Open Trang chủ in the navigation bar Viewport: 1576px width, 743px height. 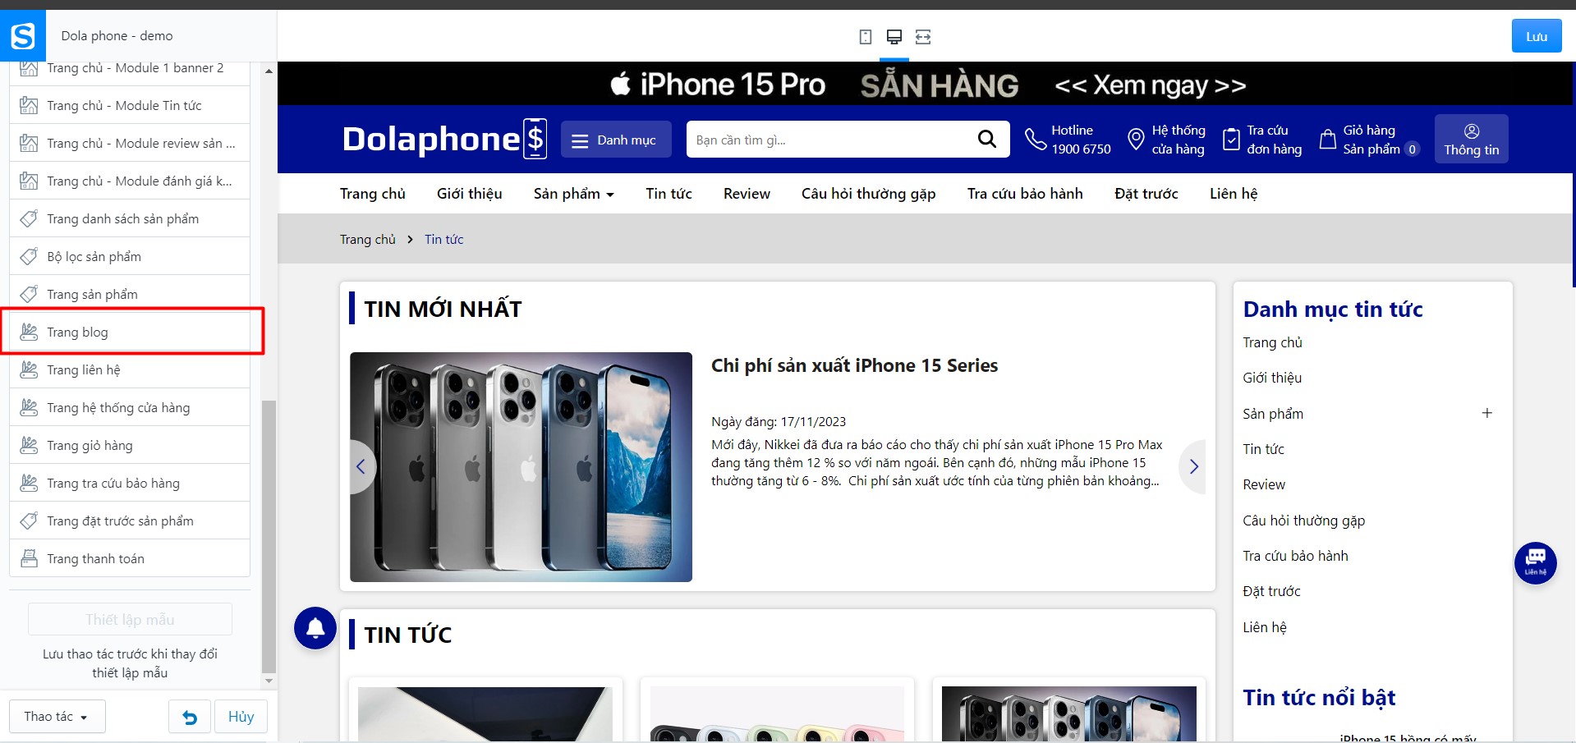(x=373, y=194)
